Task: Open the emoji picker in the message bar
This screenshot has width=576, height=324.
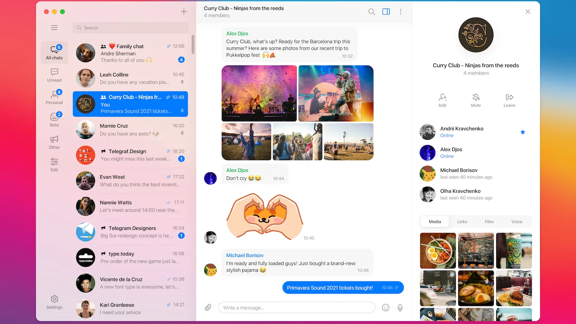Action: point(386,307)
